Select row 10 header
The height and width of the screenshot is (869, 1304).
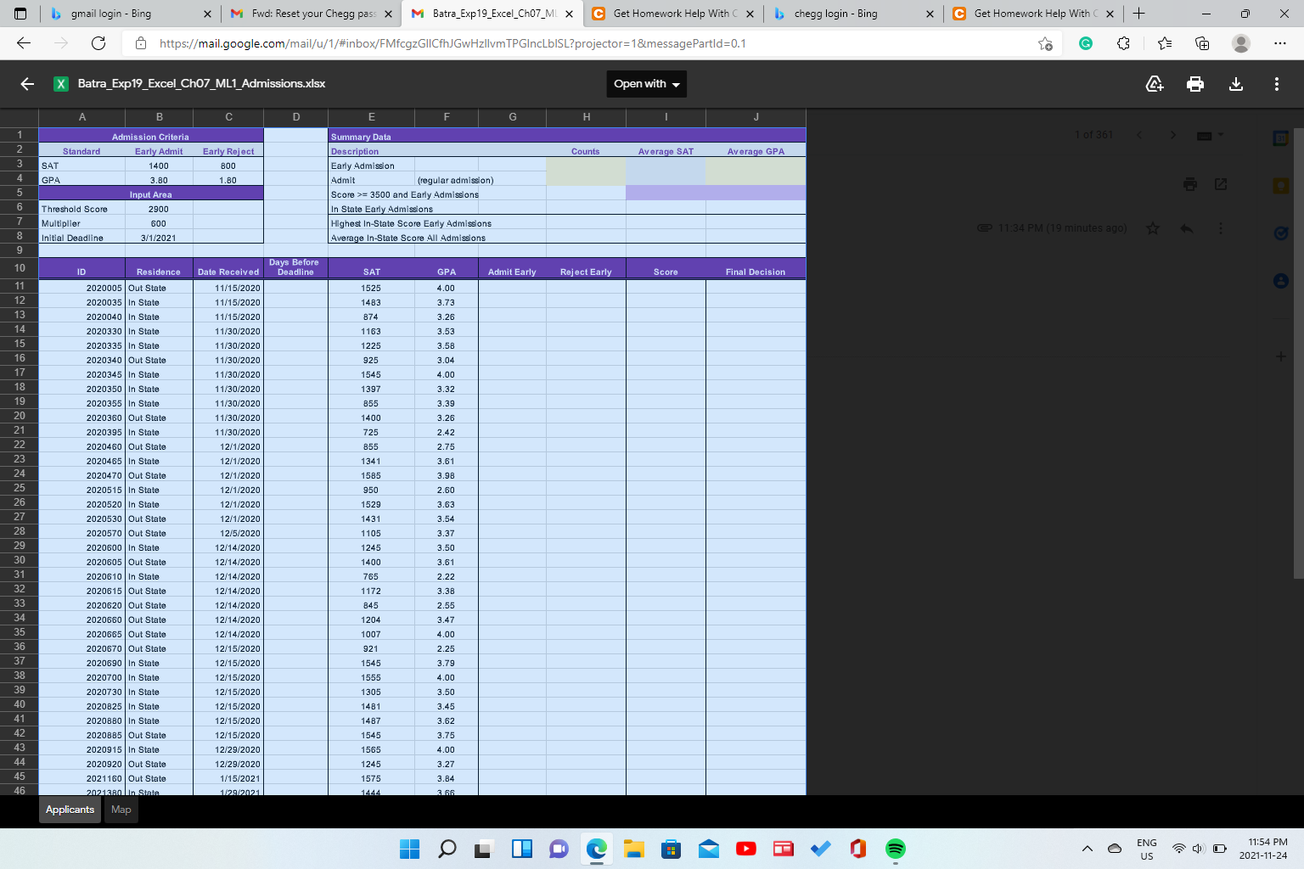pyautogui.click(x=20, y=267)
